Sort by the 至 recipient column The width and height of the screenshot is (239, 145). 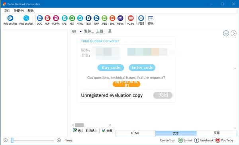(x=110, y=31)
